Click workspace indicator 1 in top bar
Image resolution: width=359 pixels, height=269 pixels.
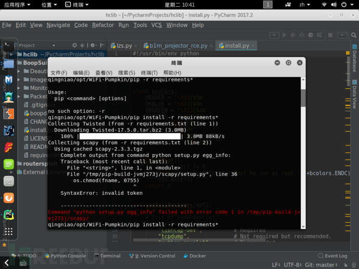(x=268, y=5)
